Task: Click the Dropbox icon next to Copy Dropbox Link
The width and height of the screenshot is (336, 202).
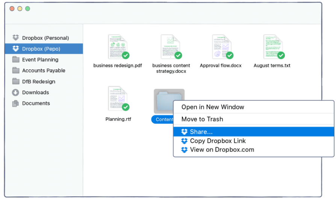Action: 184,141
